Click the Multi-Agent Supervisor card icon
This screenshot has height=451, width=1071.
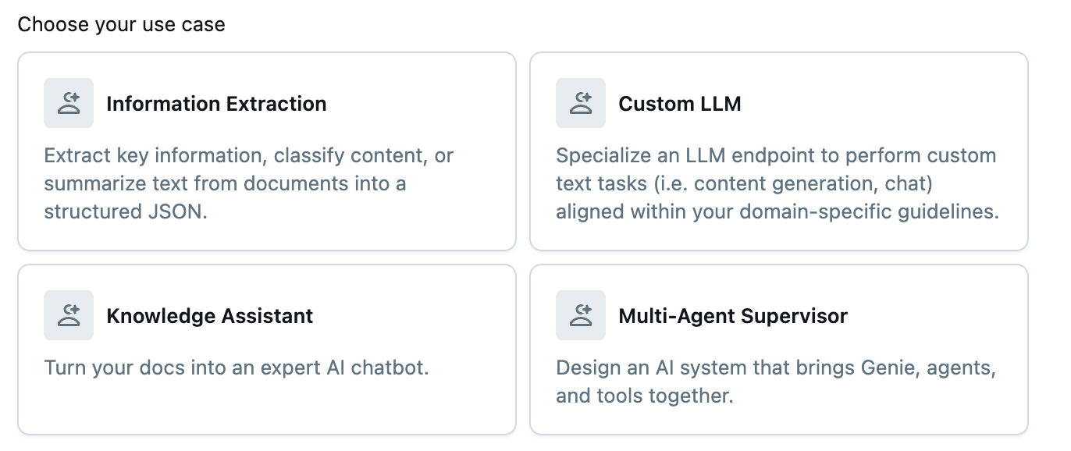click(x=581, y=315)
